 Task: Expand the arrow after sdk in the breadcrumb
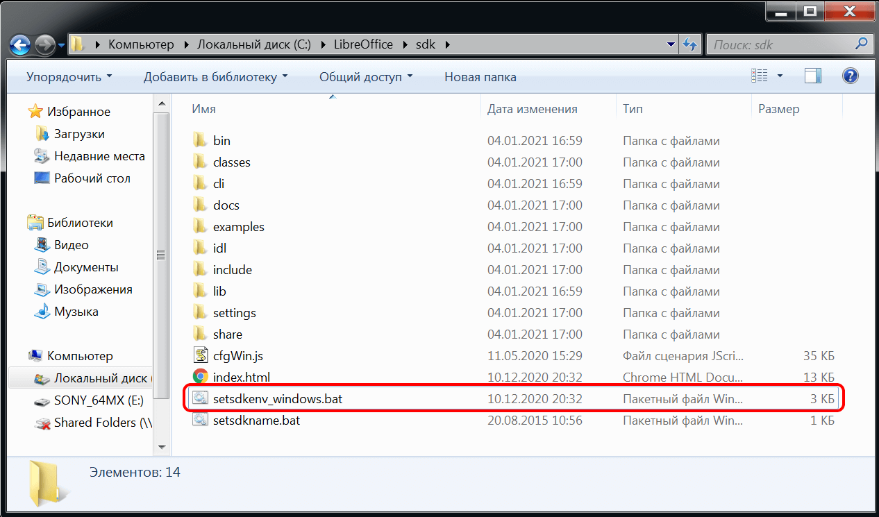point(446,44)
